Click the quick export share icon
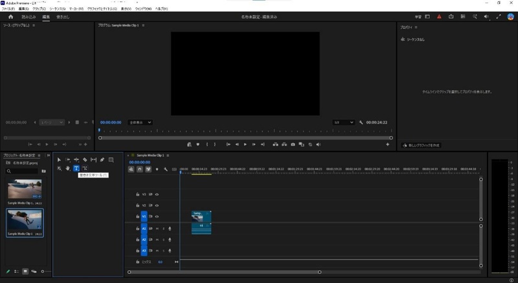The width and height of the screenshot is (518, 283). point(451,16)
